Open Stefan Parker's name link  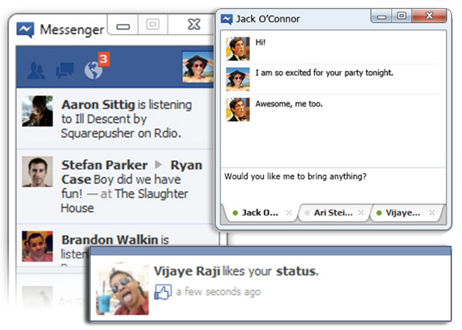click(x=104, y=165)
